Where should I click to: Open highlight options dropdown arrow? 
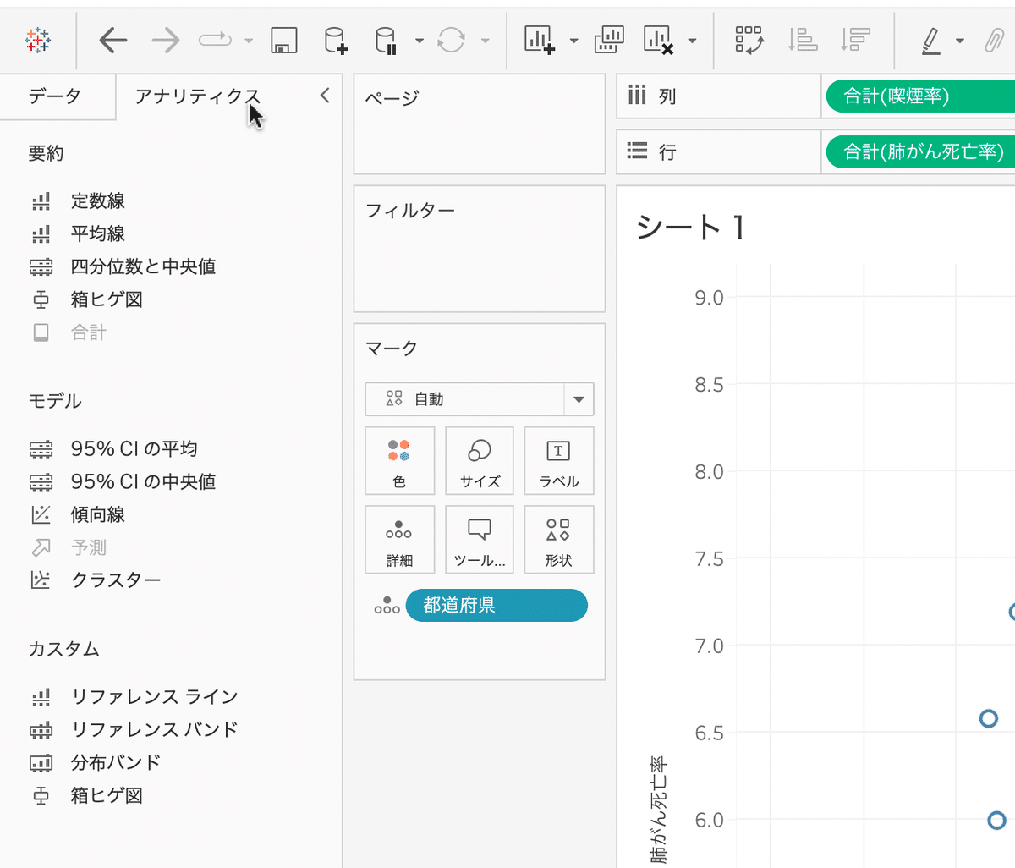pyautogui.click(x=959, y=41)
